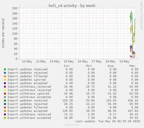This screenshot has height=128, width=144.
Task: Click the 'Import withdraws accepted' legend label
Action: pyautogui.click(x=29, y=97)
